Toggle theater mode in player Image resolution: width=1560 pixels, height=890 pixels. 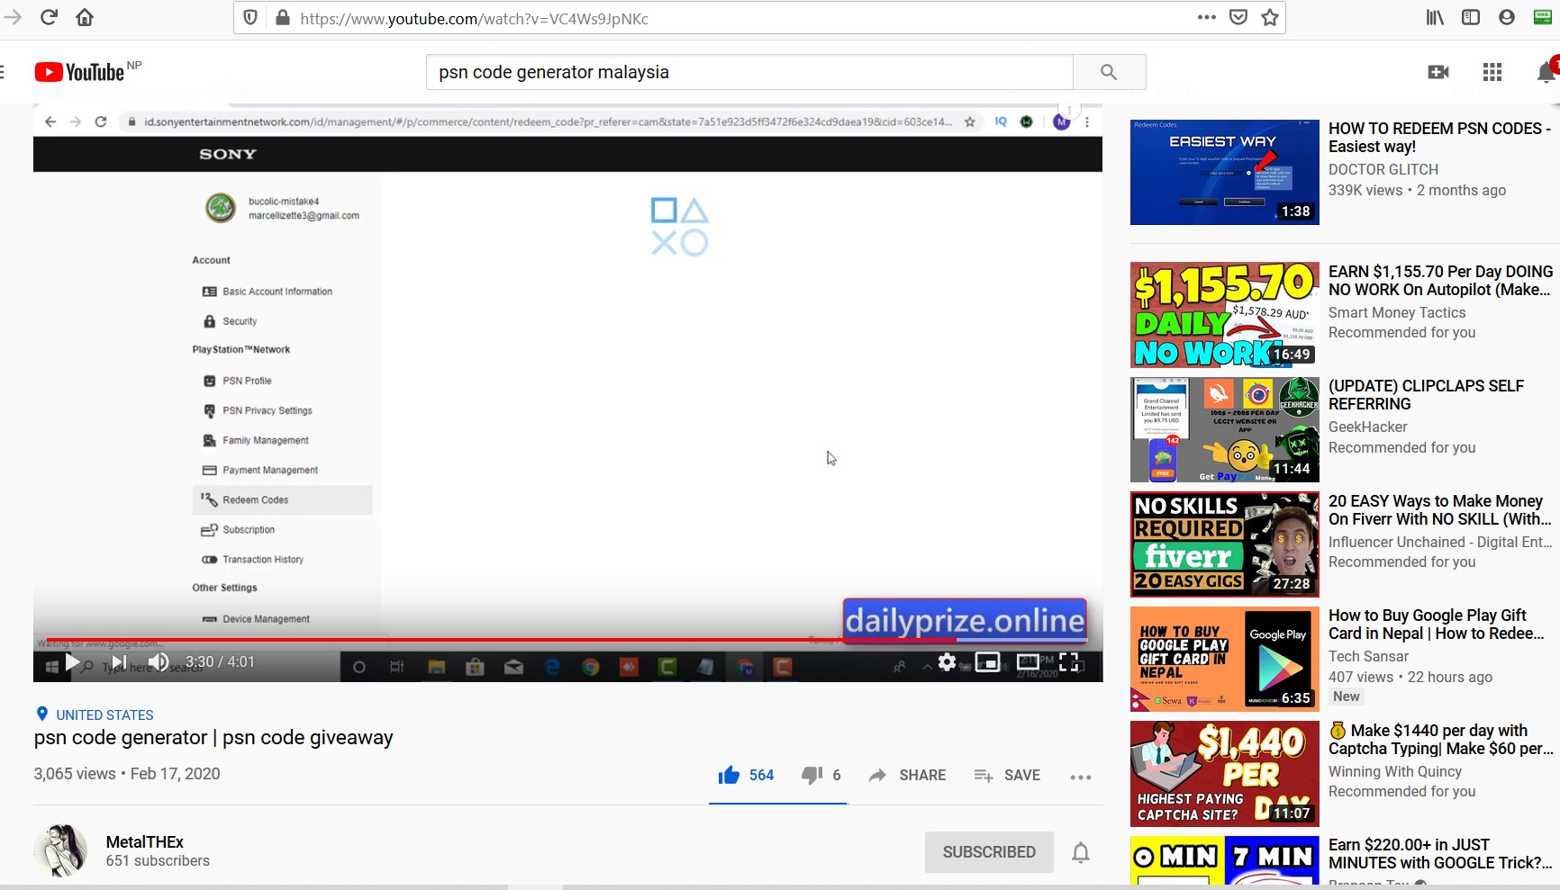tap(1028, 662)
